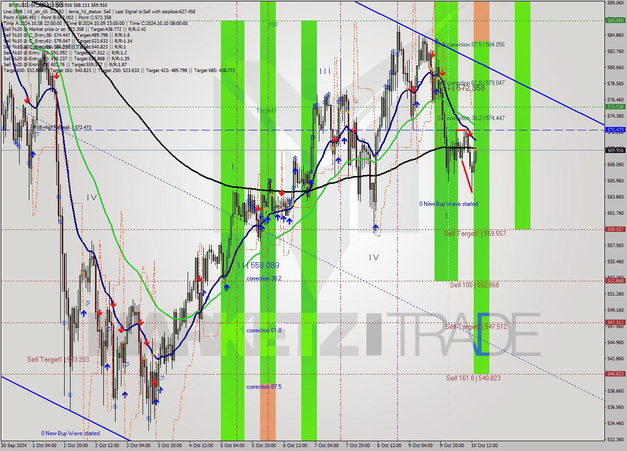Viewport: 627px width, 451px height.
Task: Click the '30 Sep 2024' date label
Action: pyautogui.click(x=15, y=446)
